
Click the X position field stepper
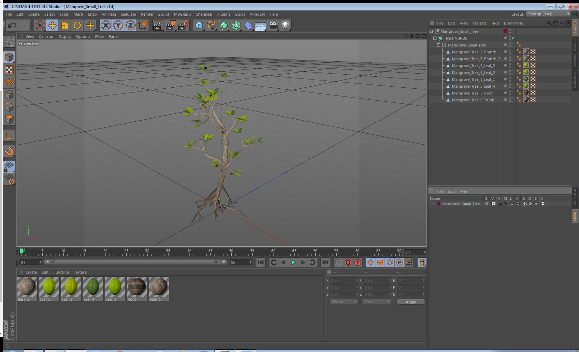tap(357, 280)
